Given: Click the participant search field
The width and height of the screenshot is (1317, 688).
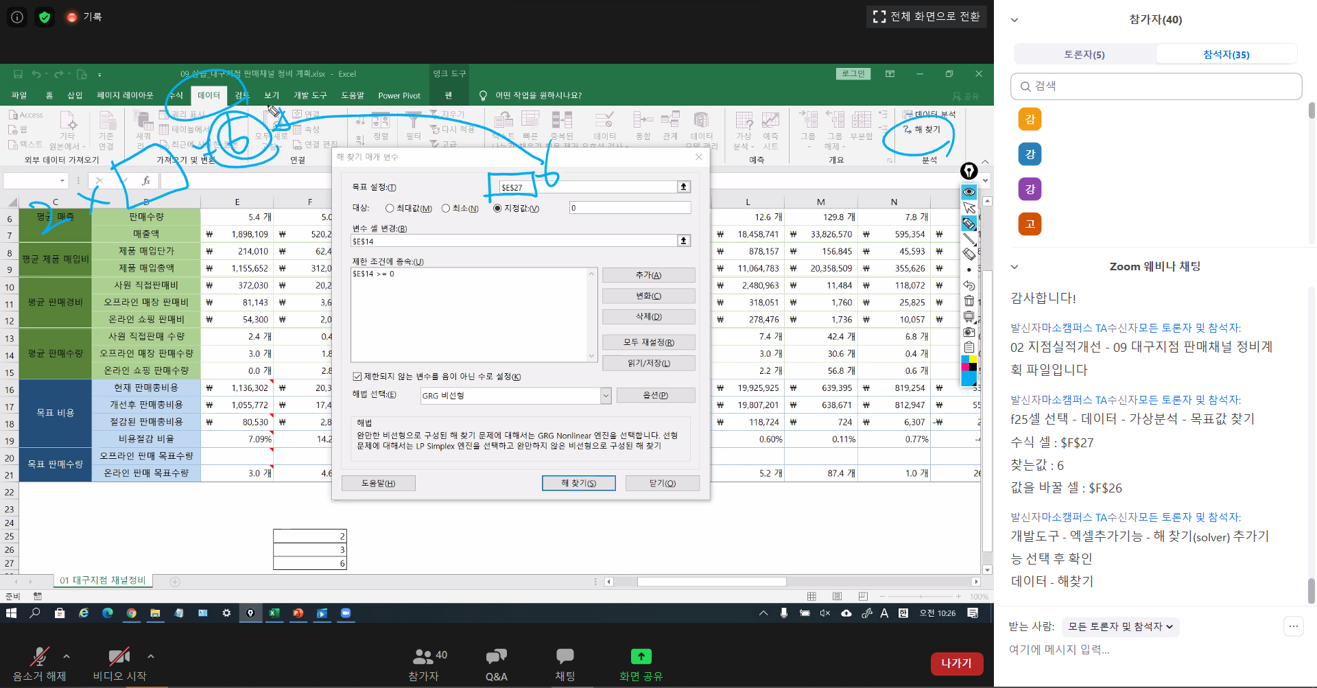Looking at the screenshot, I should pos(1156,86).
